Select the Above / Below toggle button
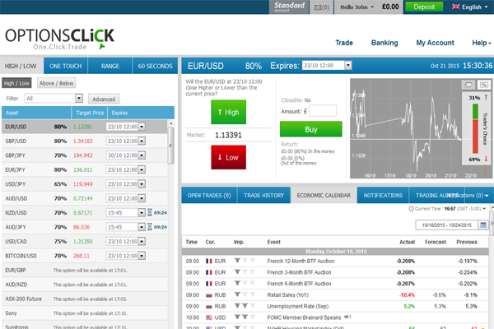 click(x=56, y=83)
